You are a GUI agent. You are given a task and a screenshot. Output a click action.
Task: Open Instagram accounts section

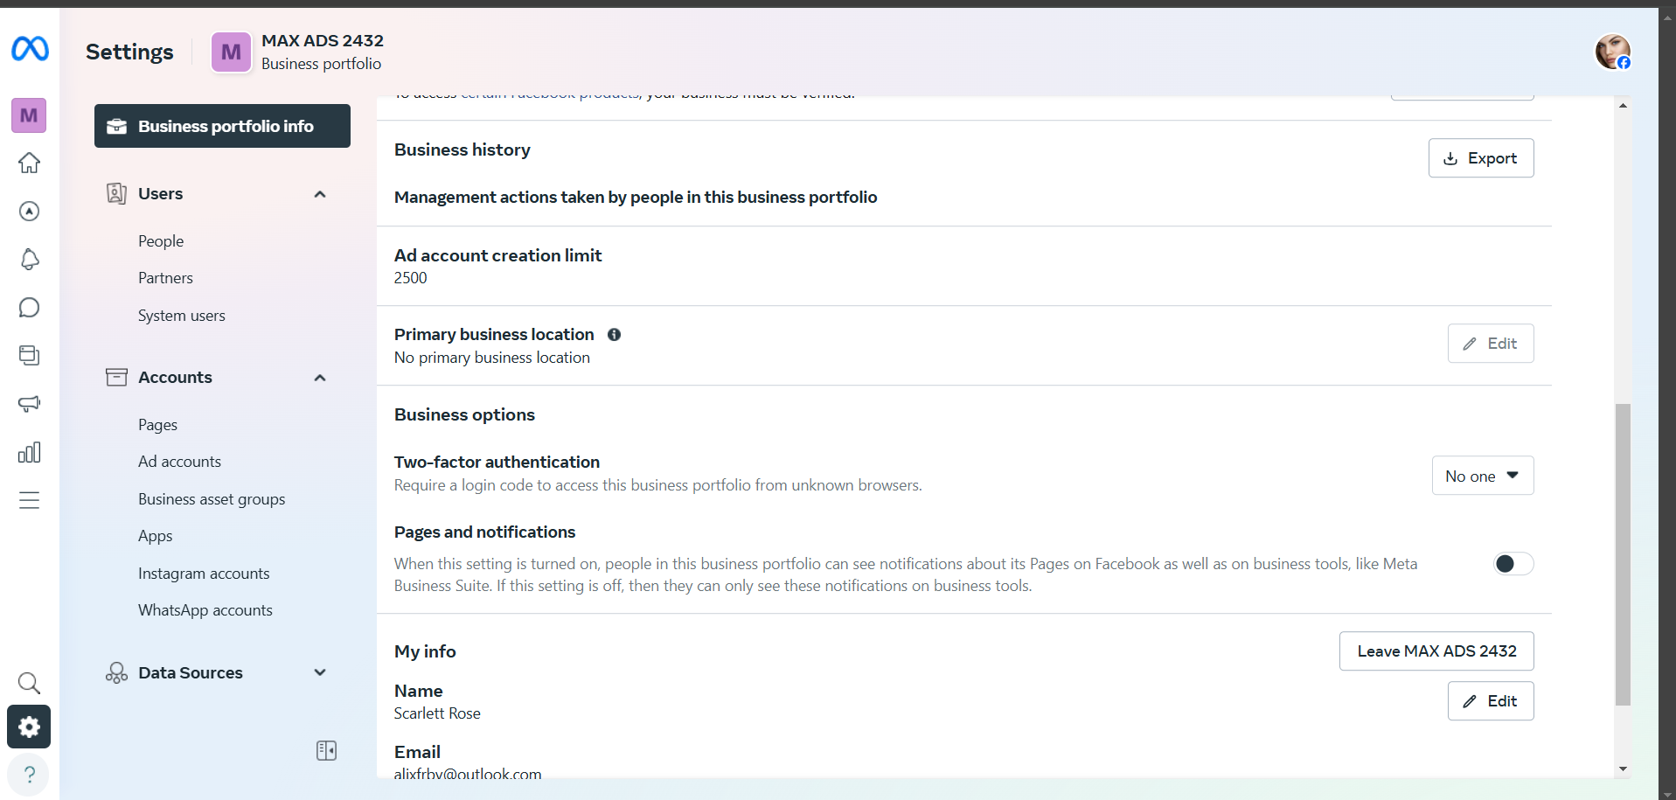click(x=204, y=574)
